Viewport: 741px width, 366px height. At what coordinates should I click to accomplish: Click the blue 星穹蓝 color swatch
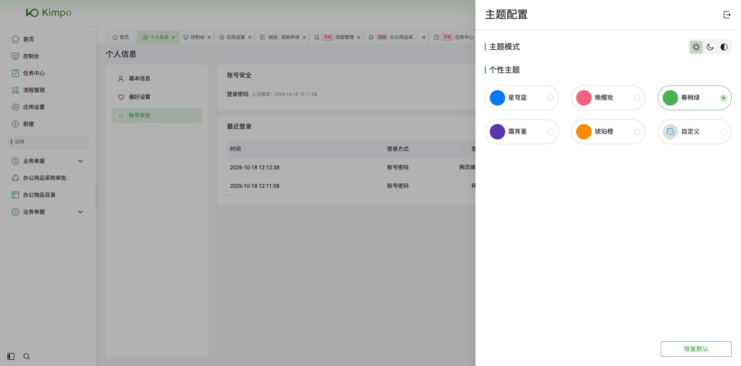[497, 98]
